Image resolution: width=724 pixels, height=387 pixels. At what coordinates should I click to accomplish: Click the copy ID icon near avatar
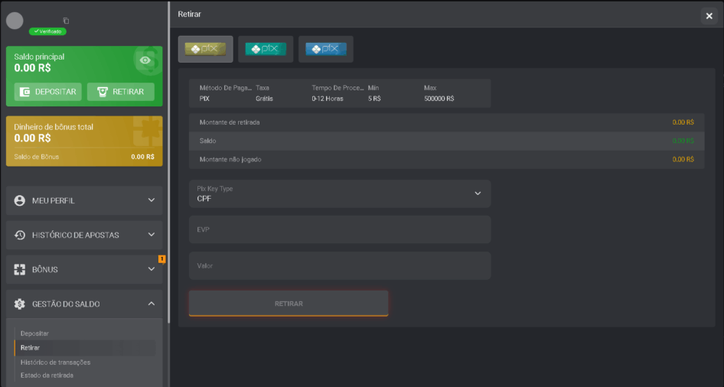pyautogui.click(x=66, y=21)
